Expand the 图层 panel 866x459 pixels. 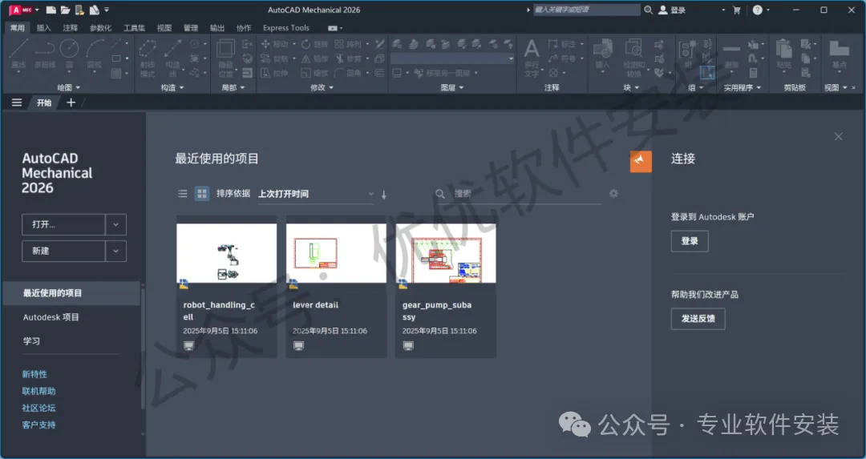[451, 88]
